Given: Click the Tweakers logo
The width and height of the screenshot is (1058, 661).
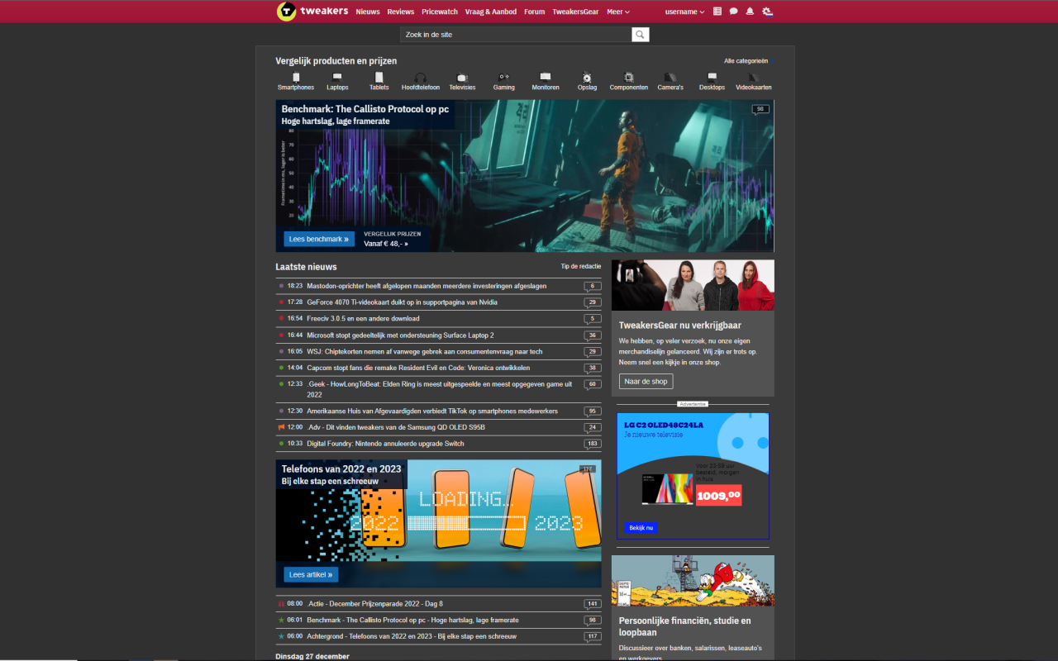Looking at the screenshot, I should click(312, 12).
